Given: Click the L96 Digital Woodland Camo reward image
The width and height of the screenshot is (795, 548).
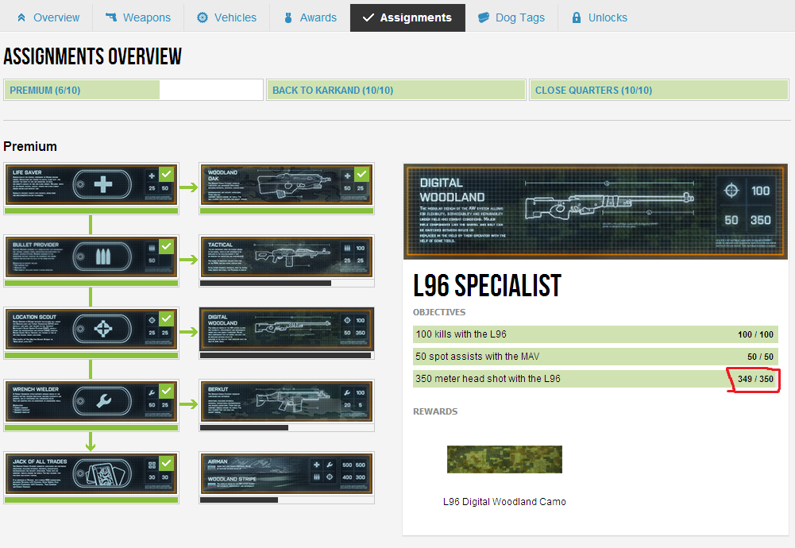Looking at the screenshot, I should (x=504, y=459).
